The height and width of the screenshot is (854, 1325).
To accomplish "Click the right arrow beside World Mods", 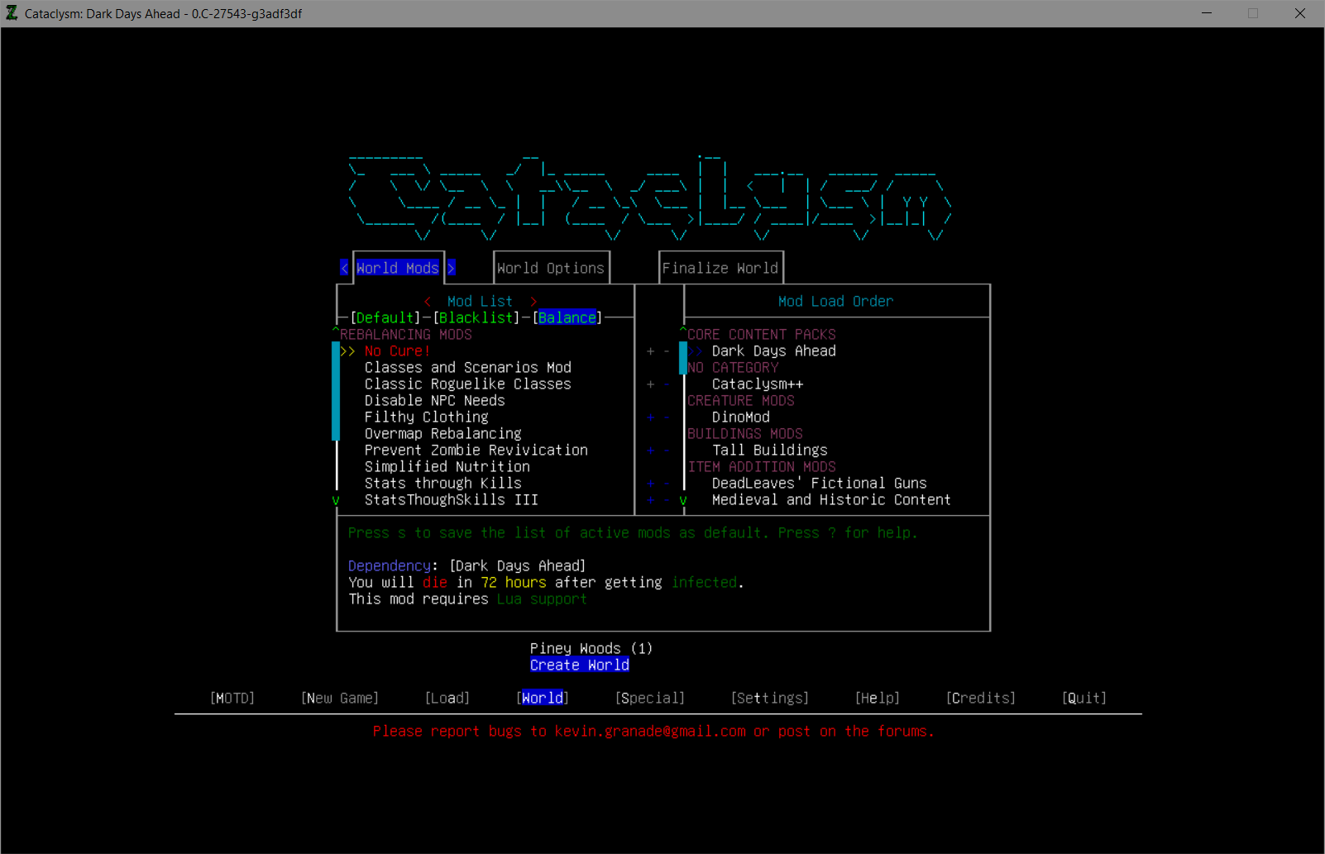I will [452, 268].
